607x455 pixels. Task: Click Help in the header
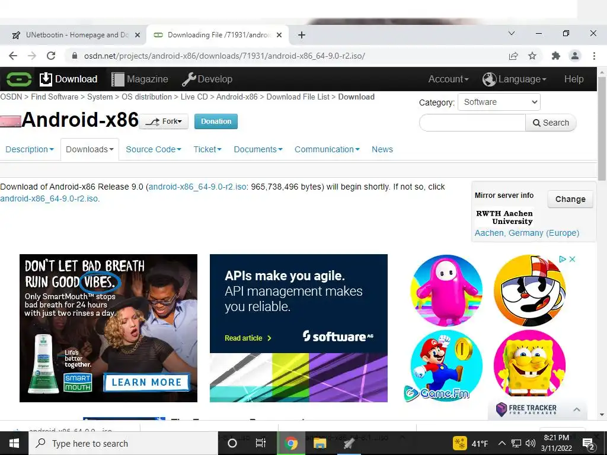coord(574,79)
